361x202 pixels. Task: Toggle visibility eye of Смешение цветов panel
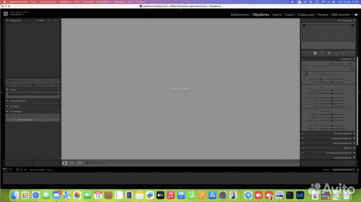(x=302, y=138)
